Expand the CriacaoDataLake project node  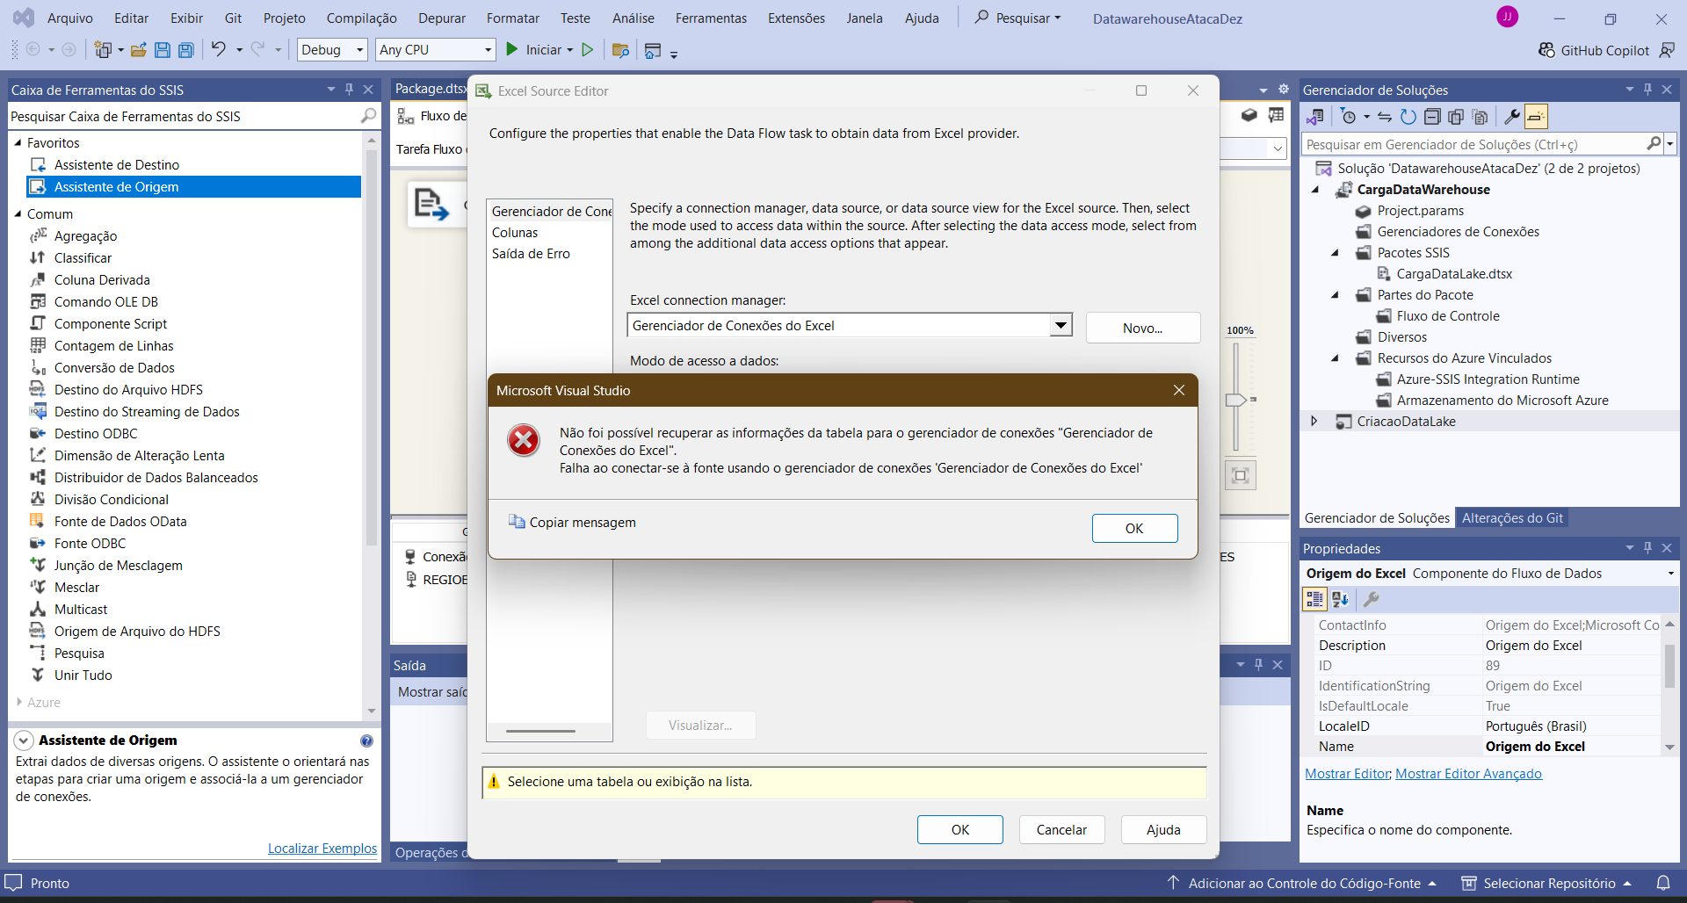(1314, 421)
